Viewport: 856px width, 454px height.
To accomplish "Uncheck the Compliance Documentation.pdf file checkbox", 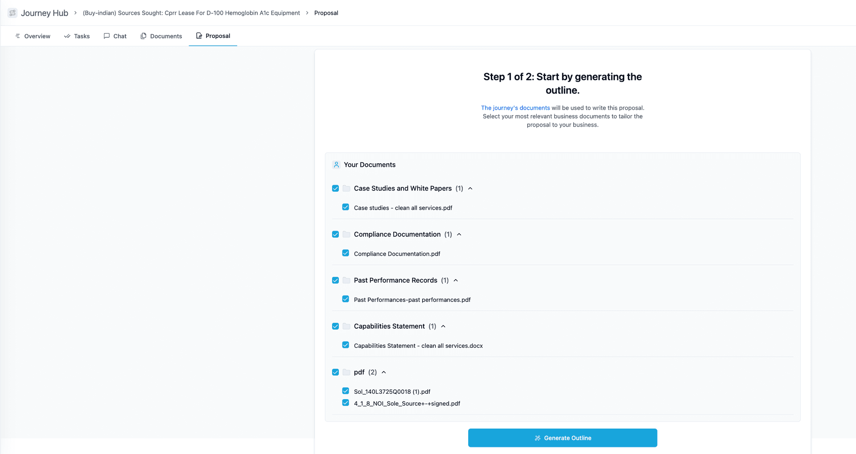I will point(346,253).
